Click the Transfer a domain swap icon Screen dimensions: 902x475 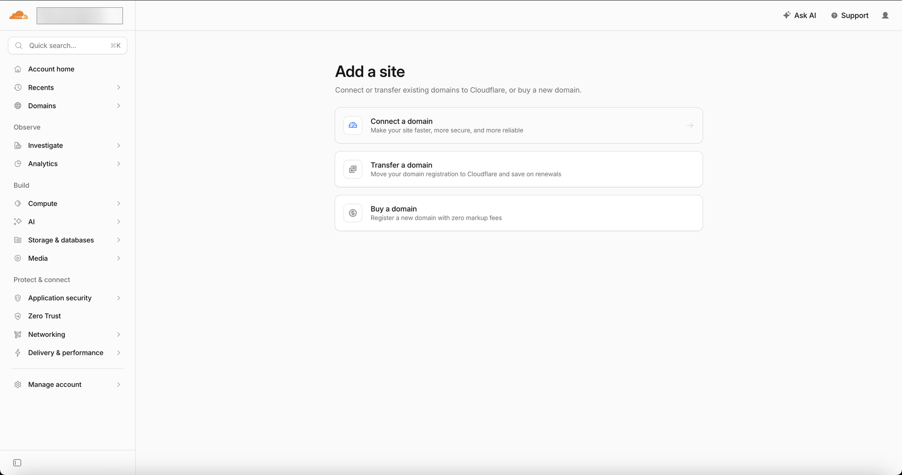pos(353,169)
